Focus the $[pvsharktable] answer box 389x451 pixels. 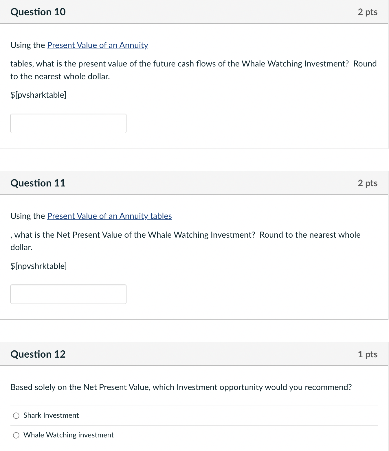(68, 123)
